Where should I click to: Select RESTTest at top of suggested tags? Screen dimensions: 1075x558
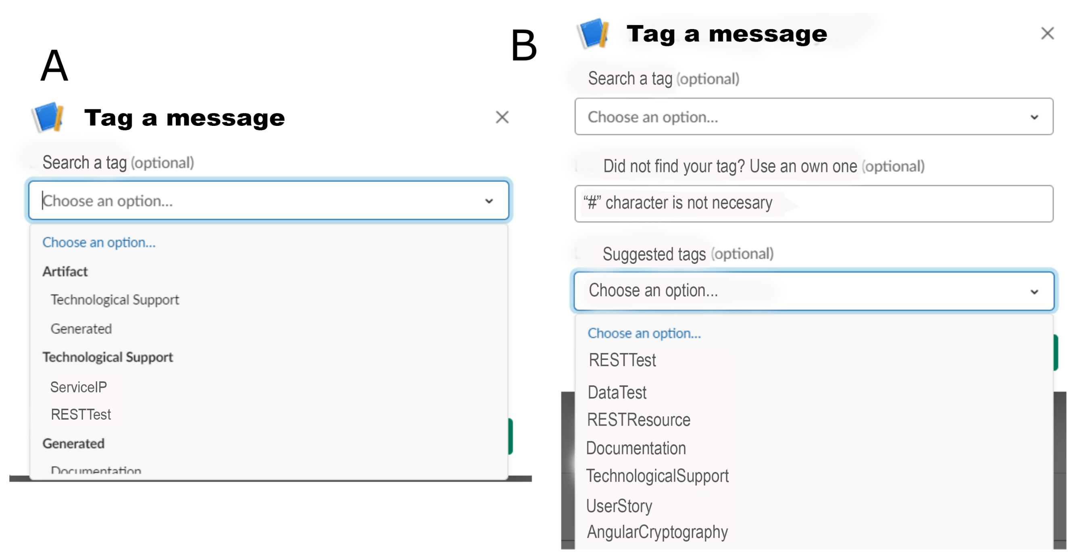pyautogui.click(x=622, y=360)
